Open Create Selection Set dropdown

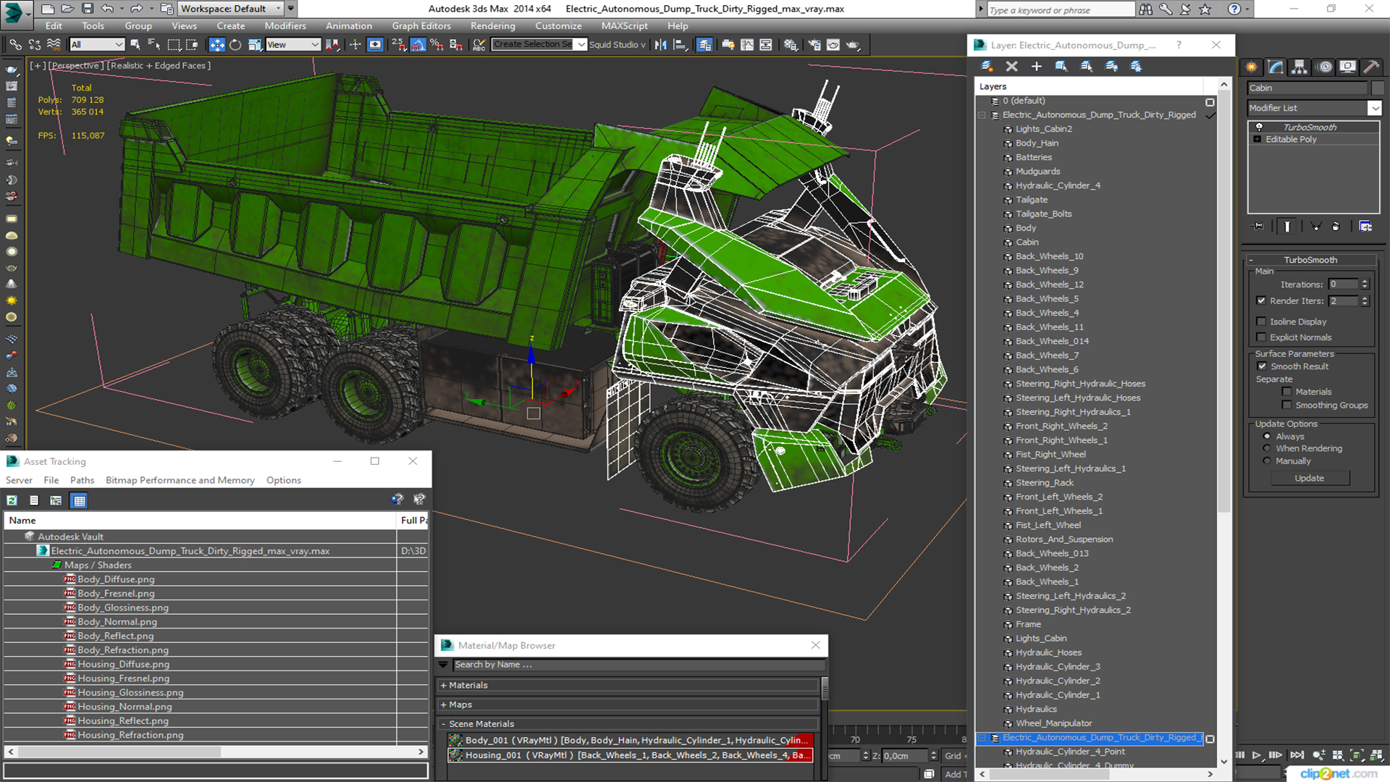(581, 45)
